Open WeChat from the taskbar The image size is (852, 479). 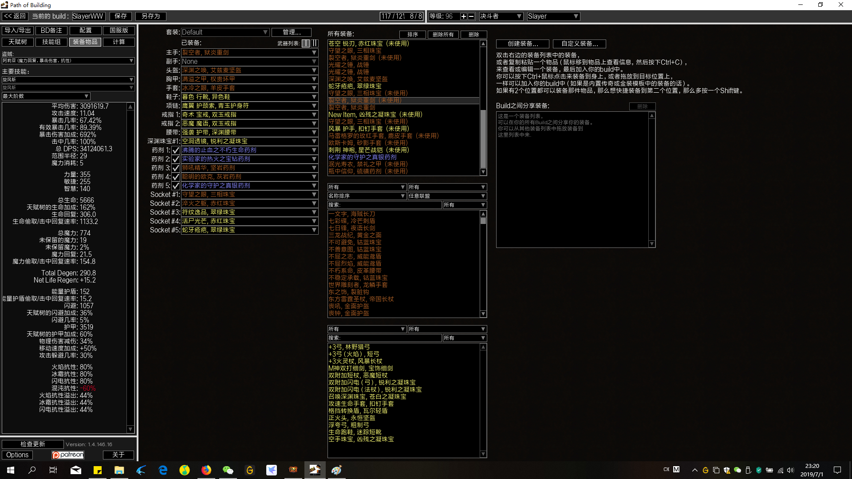coord(228,470)
